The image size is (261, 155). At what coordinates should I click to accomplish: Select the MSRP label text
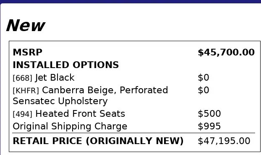pyautogui.click(x=27, y=53)
